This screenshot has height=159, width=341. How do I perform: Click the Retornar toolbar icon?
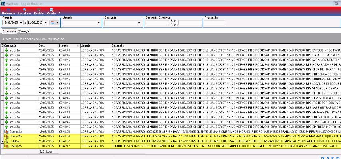(8, 10)
